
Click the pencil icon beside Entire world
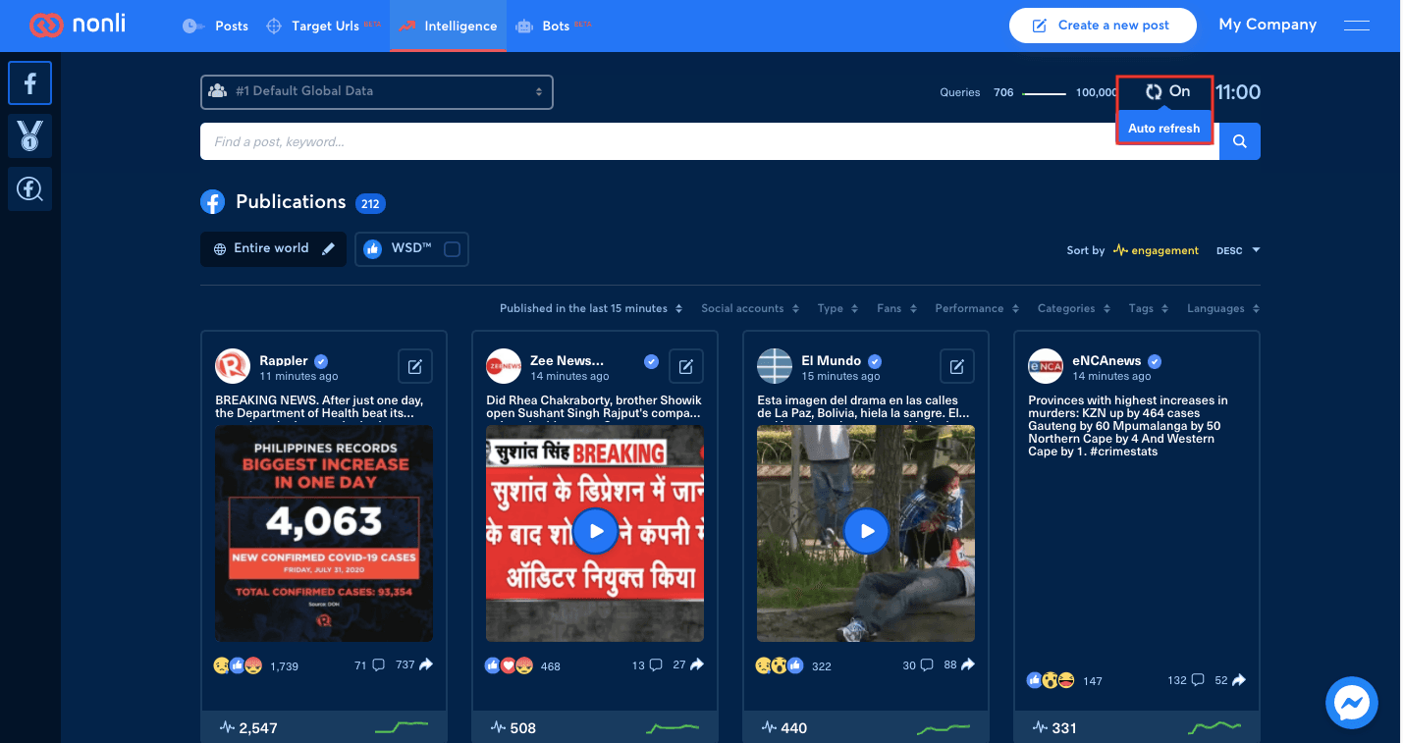tap(329, 248)
